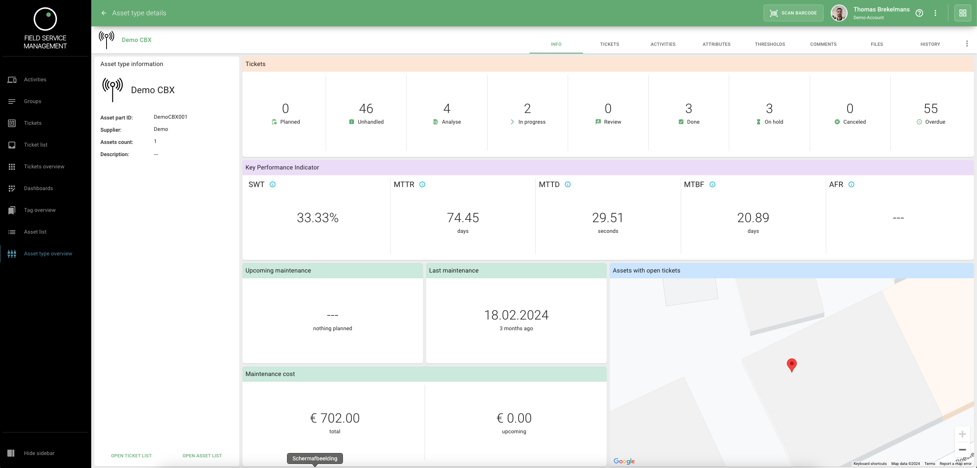The width and height of the screenshot is (977, 468).
Task: Open header three-dot user menu
Action: [x=935, y=13]
